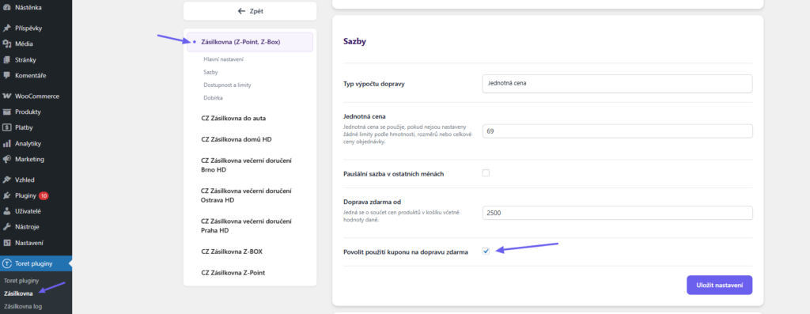Click the Uživatelé user icon
810x314 pixels.
coord(7,211)
